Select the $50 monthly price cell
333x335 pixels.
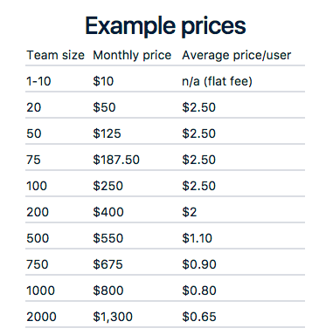[x=104, y=107]
